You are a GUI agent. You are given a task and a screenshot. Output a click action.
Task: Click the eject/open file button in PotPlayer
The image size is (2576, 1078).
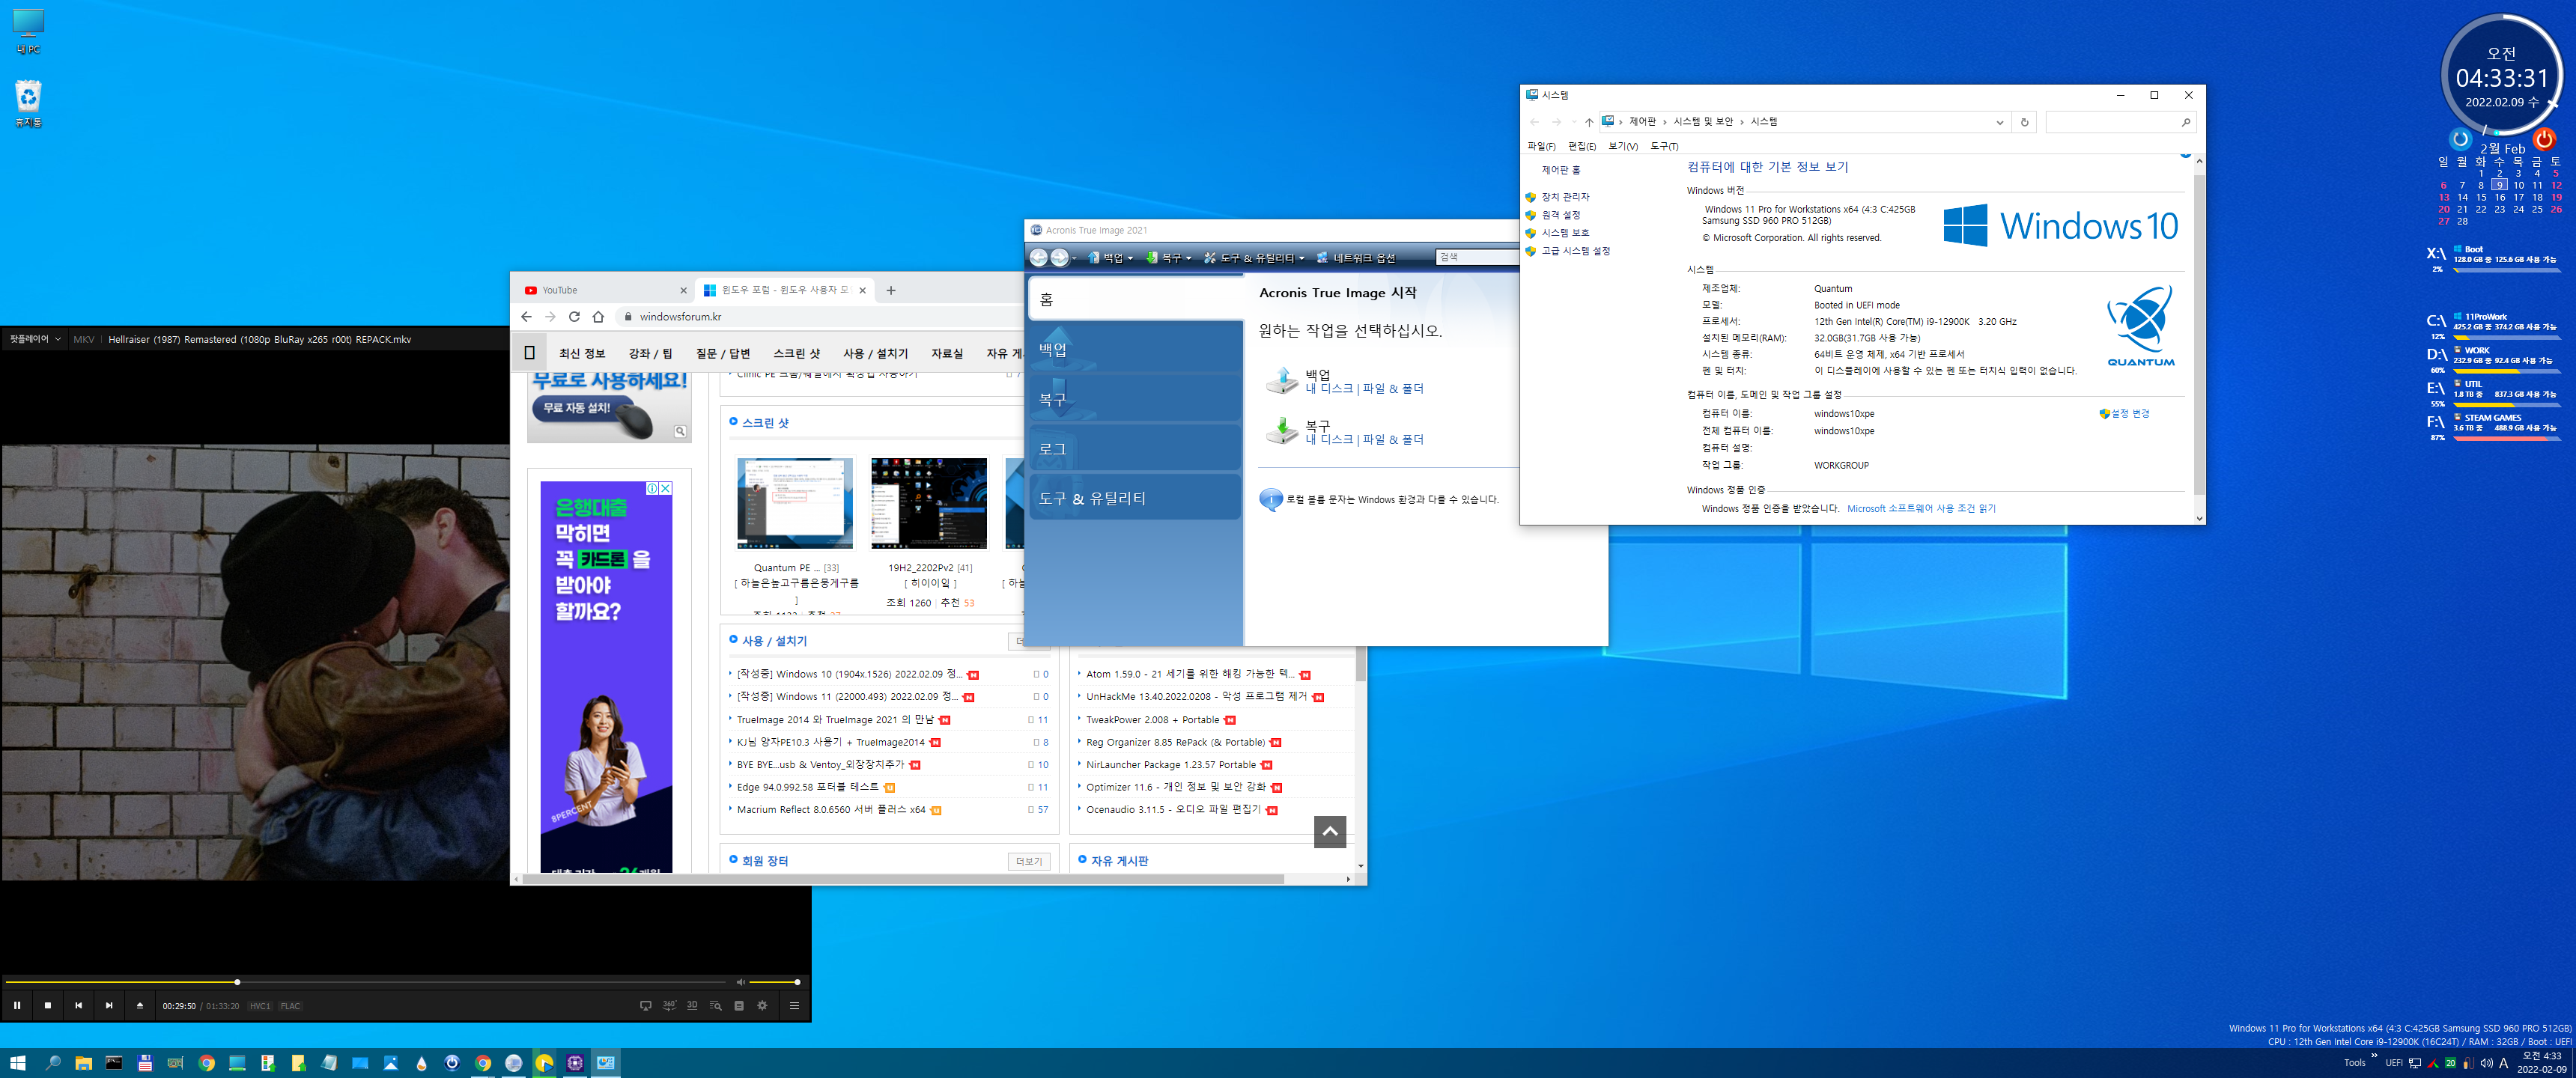(140, 1005)
